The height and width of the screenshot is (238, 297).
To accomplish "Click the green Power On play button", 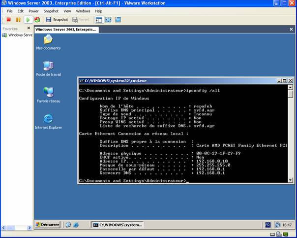I will [x=28, y=20].
